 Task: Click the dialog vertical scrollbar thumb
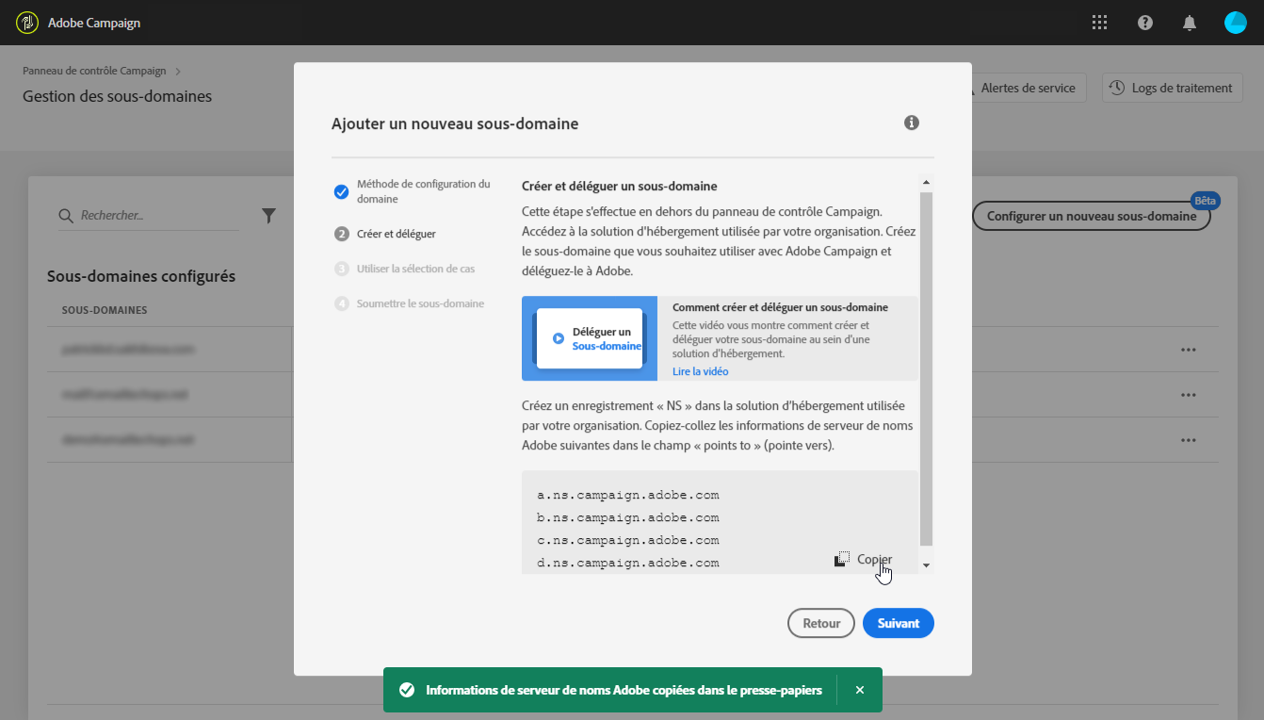(x=926, y=368)
